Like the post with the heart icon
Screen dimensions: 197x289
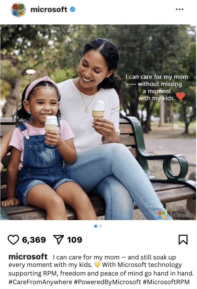point(13,240)
